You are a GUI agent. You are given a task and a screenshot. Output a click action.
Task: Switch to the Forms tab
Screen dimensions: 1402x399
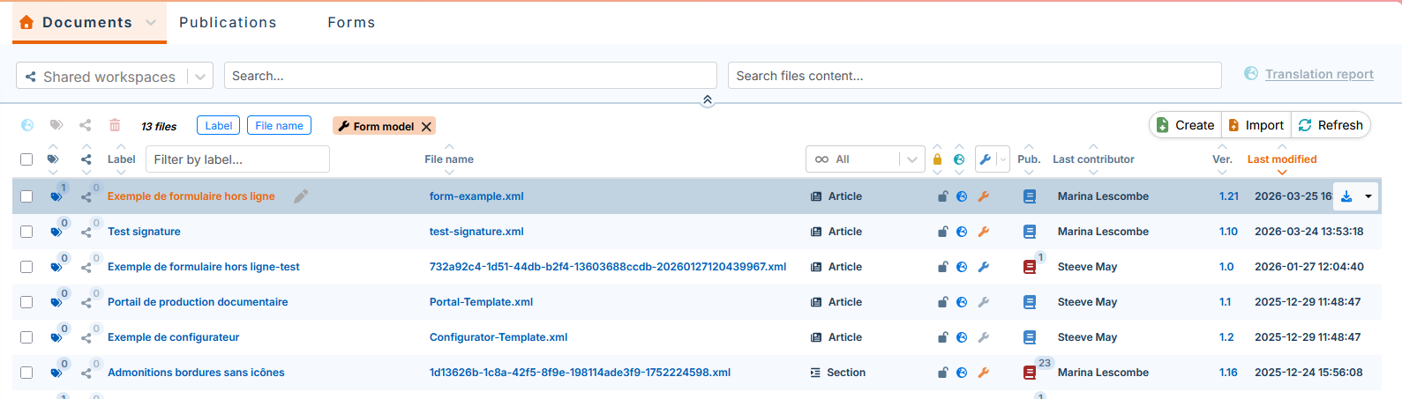[351, 23]
